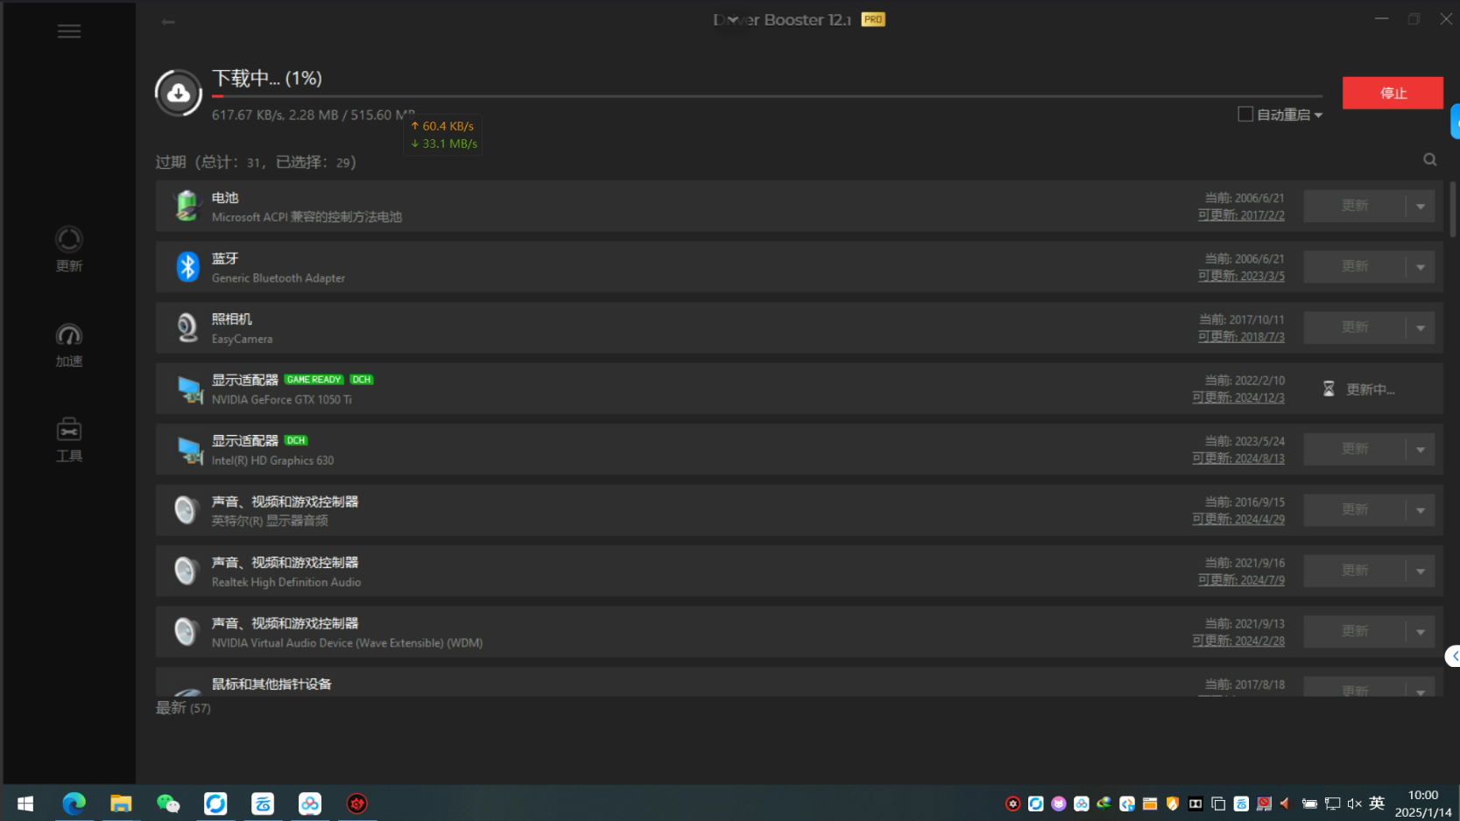Expand the 最新 (57) section
Screen dimensions: 1460x821
coord(183,708)
